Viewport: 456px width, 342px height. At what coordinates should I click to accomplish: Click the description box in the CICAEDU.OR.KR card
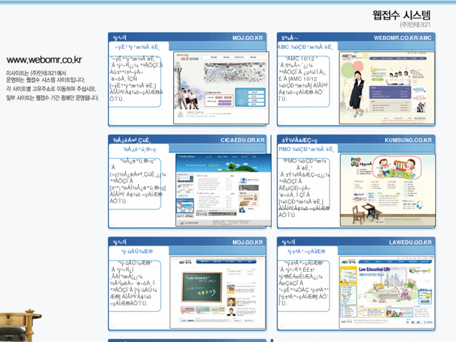135,184
